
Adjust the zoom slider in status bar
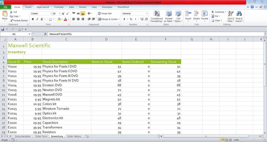pyautogui.click(x=254, y=140)
